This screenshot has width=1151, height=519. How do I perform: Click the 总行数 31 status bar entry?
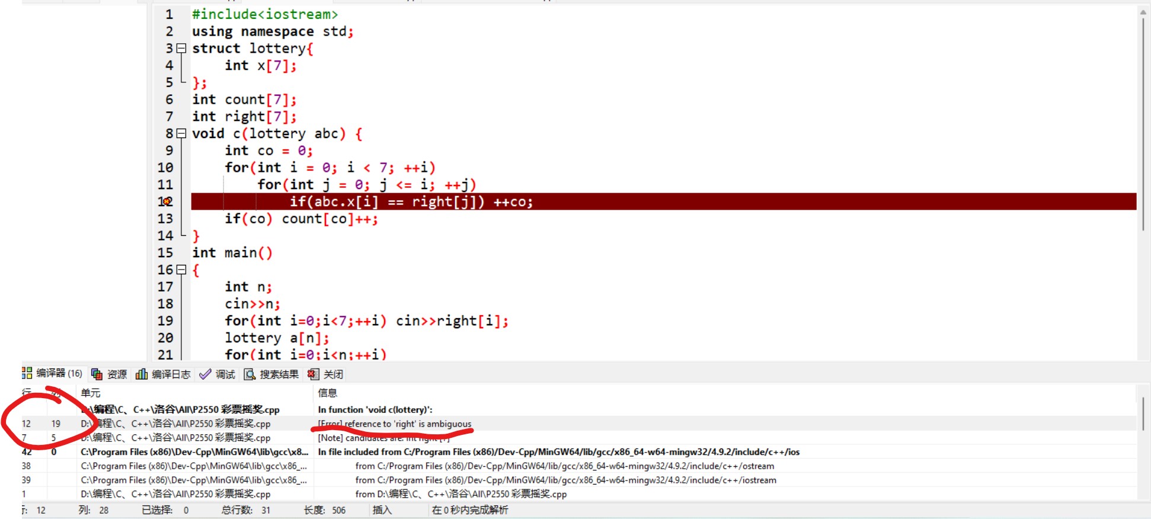click(x=245, y=510)
